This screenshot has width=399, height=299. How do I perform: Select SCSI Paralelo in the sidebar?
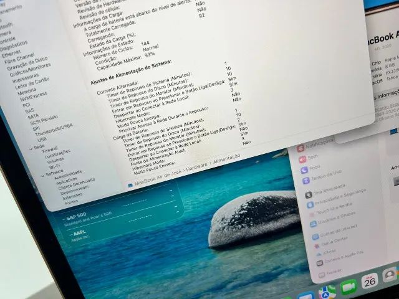[44, 120]
